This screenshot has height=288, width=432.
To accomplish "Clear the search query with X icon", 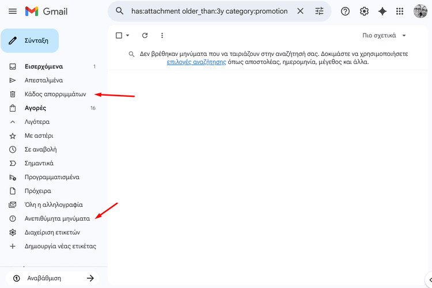I will (x=300, y=11).
